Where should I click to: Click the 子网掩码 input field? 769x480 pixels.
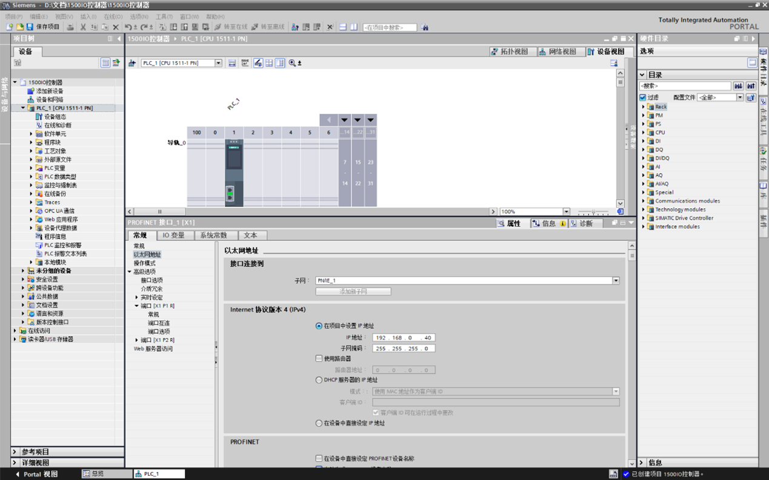(404, 349)
